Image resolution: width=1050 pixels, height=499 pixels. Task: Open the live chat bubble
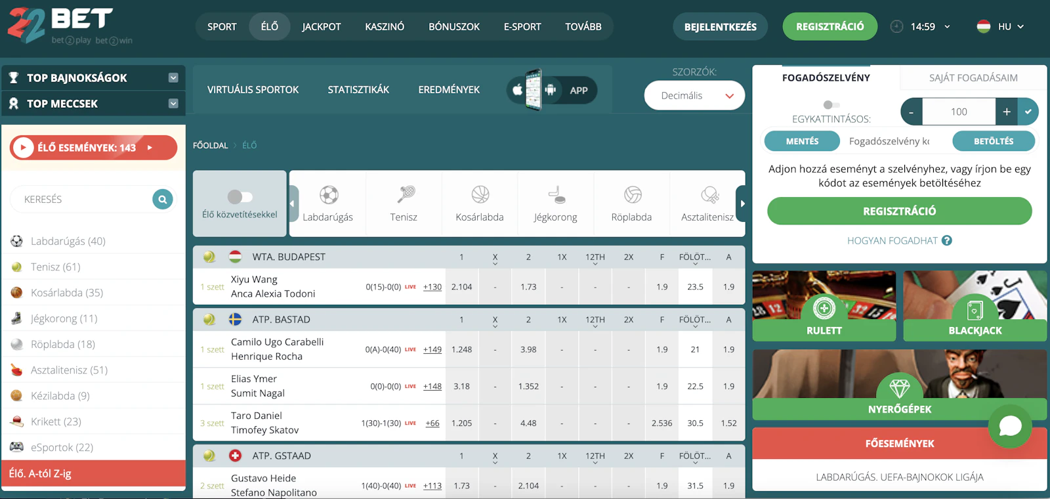tap(1009, 426)
